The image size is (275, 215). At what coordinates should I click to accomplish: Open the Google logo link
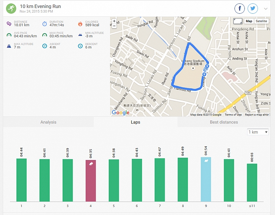tap(120, 112)
